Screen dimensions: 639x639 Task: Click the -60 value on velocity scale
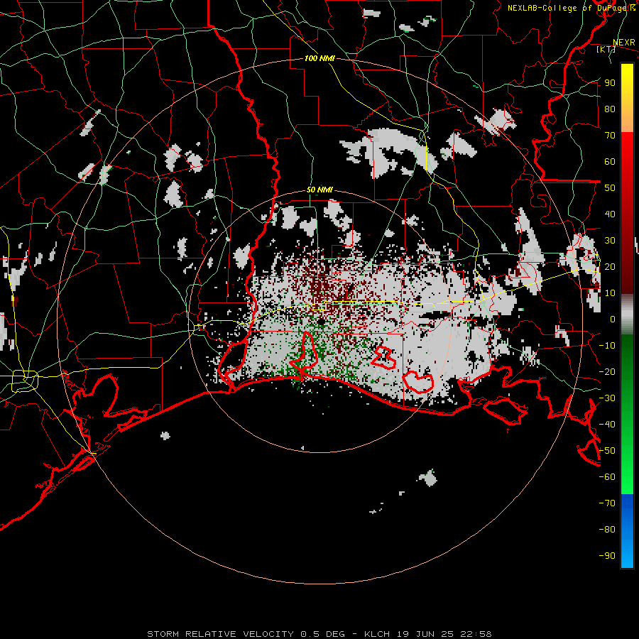(607, 477)
